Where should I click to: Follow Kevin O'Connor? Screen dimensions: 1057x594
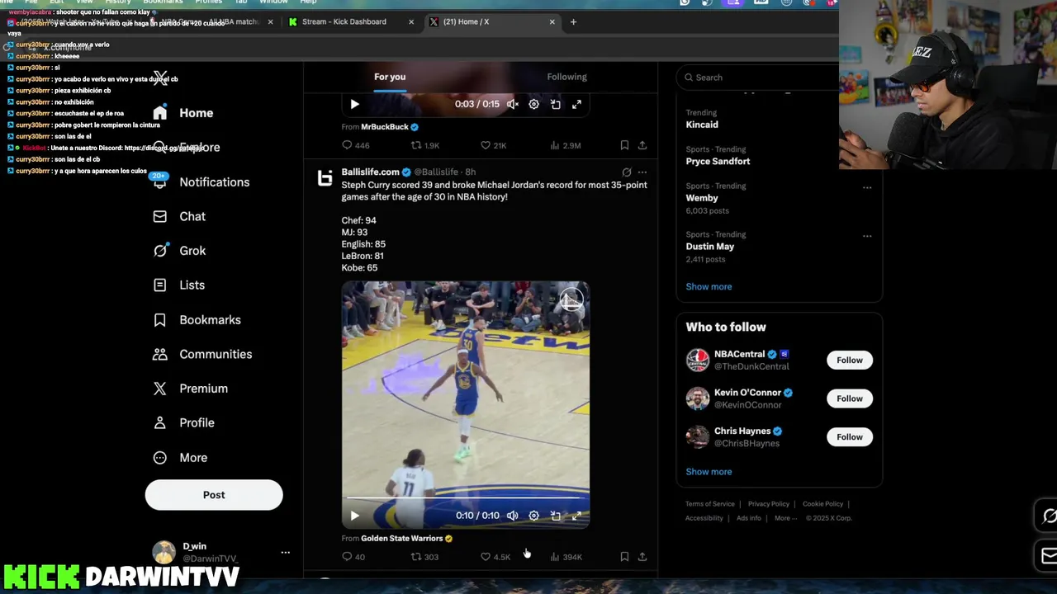[849, 398]
